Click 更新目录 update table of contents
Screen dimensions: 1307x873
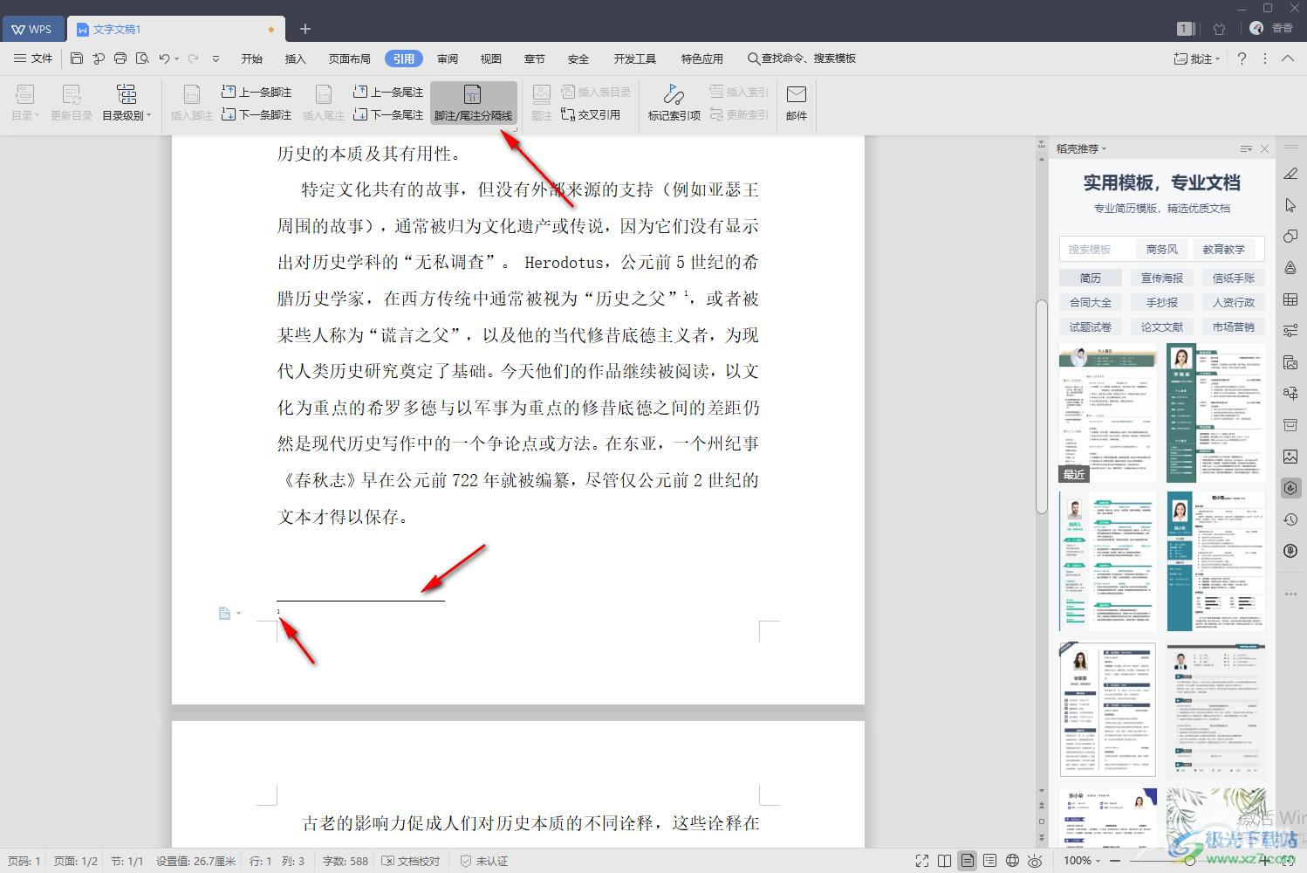click(72, 103)
